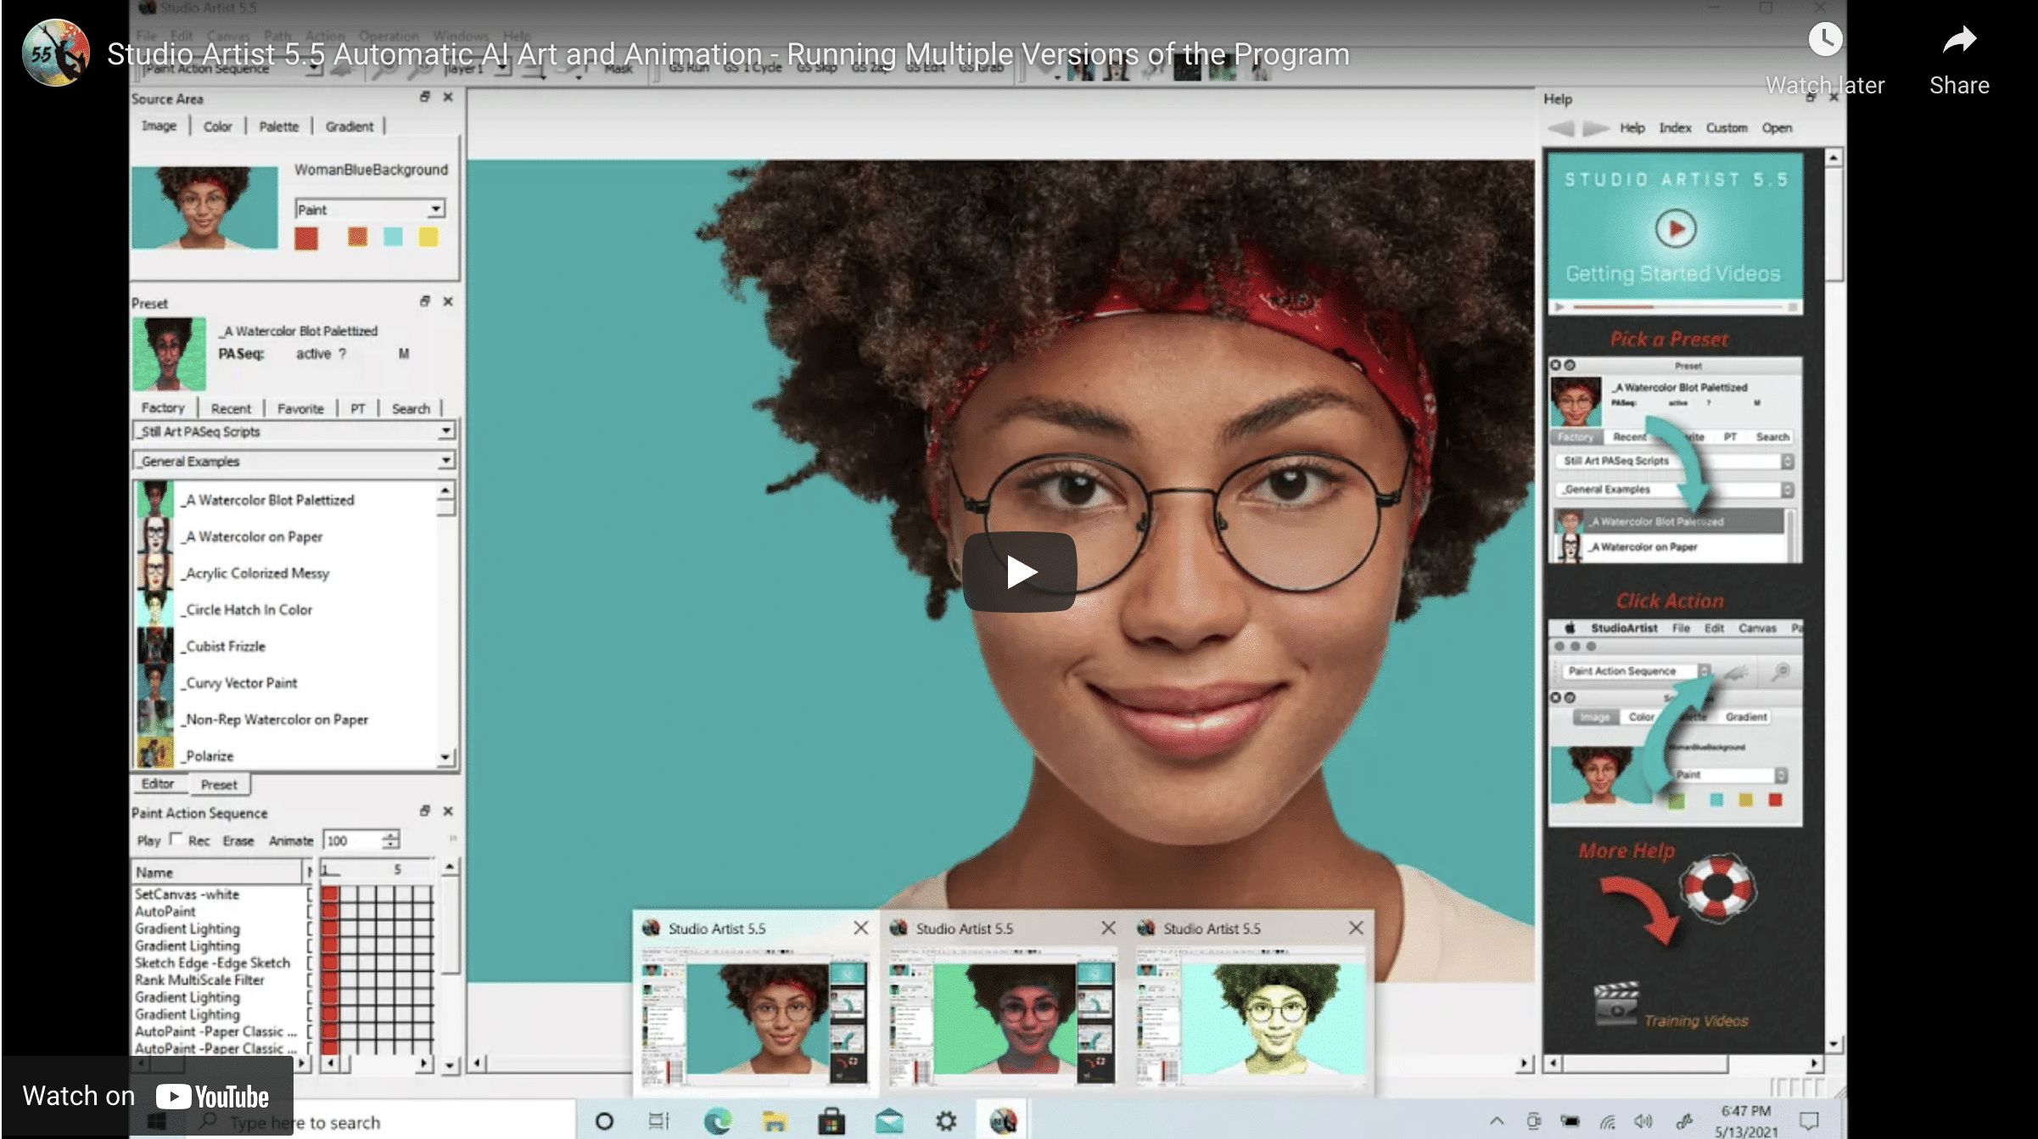
Task: Click Watch on YouTube
Action: tap(147, 1096)
